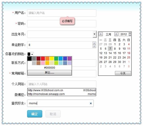143x126 pixels.
Task: Click the username input field
Action: (62, 13)
